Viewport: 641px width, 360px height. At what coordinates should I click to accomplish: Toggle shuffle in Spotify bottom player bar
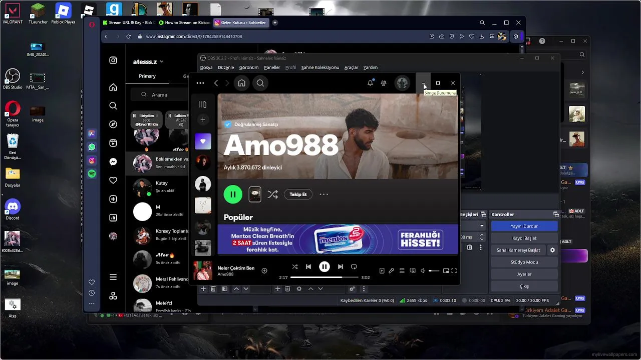click(294, 267)
